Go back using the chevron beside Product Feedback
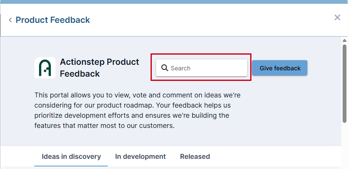 click(10, 20)
